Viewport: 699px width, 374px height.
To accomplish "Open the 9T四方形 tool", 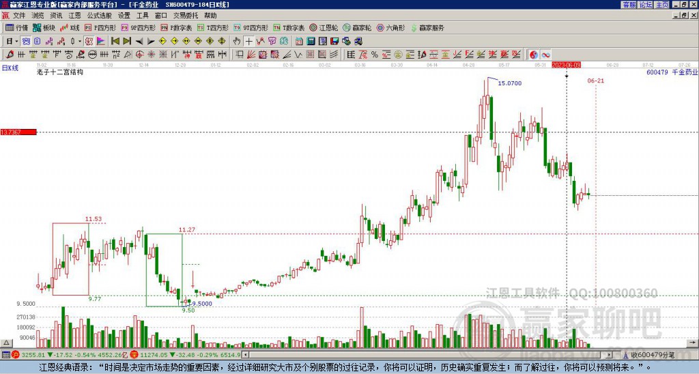I will (x=251, y=27).
